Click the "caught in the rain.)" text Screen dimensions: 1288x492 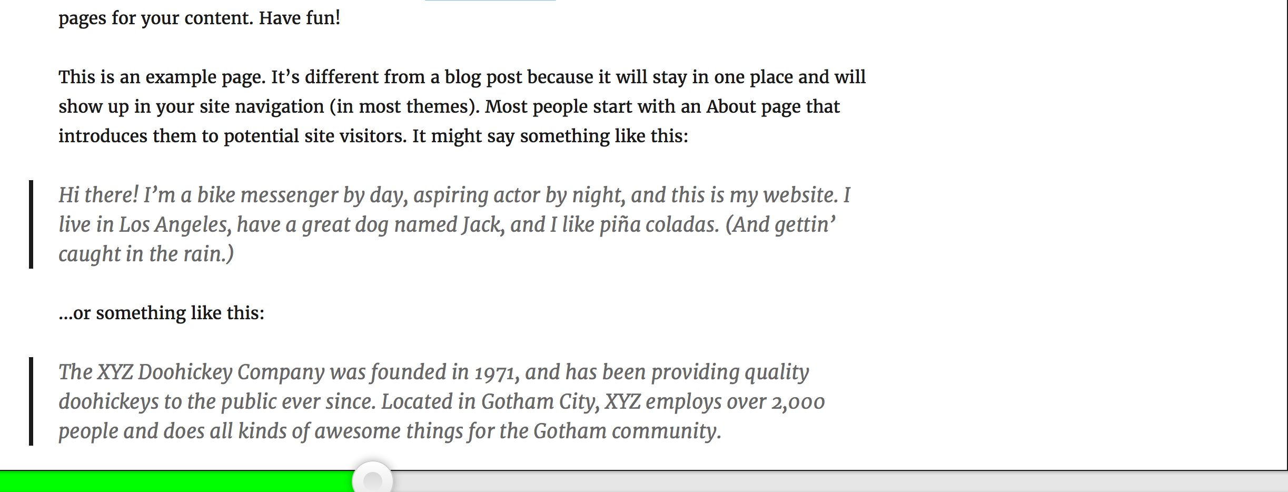(146, 254)
